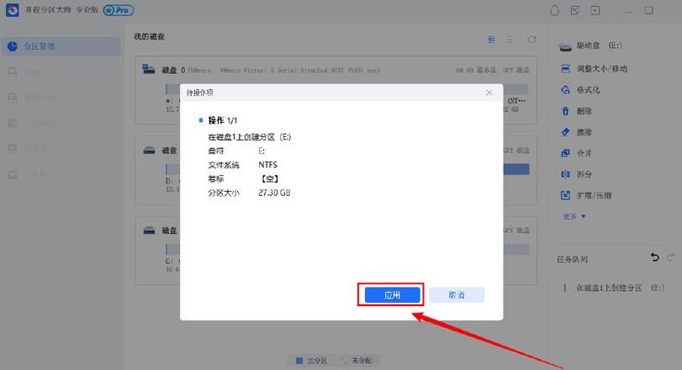Image resolution: width=682 pixels, height=370 pixels.
Task: Select 驱动盘 (E:) in the right panel
Action: click(x=590, y=45)
